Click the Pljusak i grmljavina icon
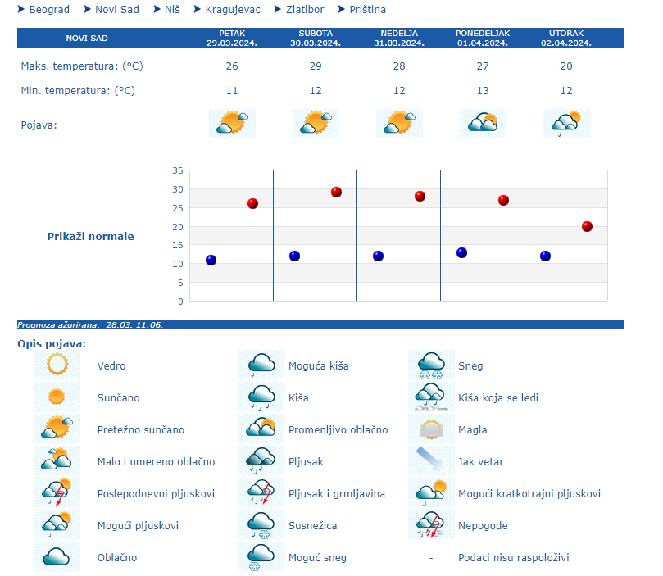The height and width of the screenshot is (576, 663). point(261,493)
